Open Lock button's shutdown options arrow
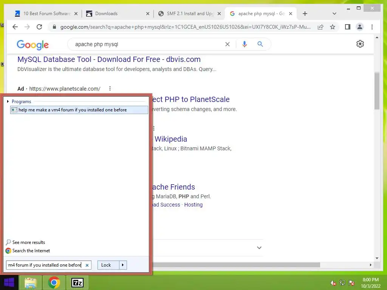Screen dimensions: 387x290 tap(123, 265)
